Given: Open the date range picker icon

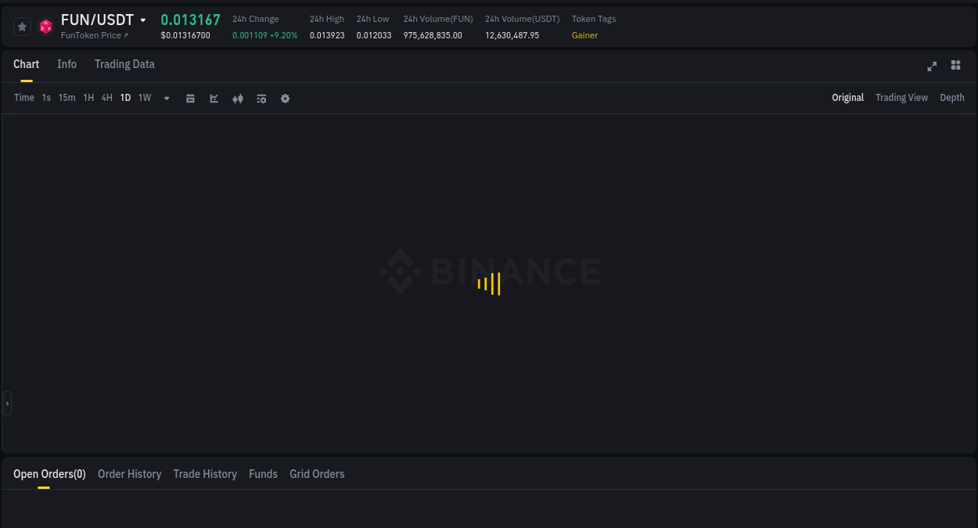Looking at the screenshot, I should [x=190, y=98].
